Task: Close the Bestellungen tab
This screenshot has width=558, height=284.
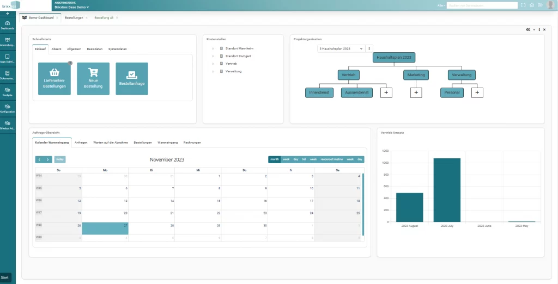Action: click(87, 18)
